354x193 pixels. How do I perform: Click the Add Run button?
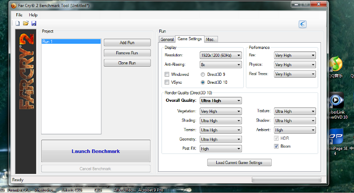[x=127, y=42]
